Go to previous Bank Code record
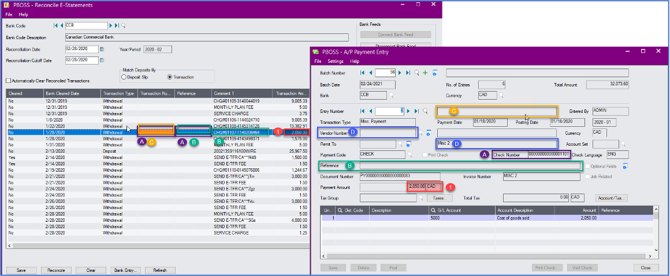The width and height of the screenshot is (670, 276). (62, 25)
